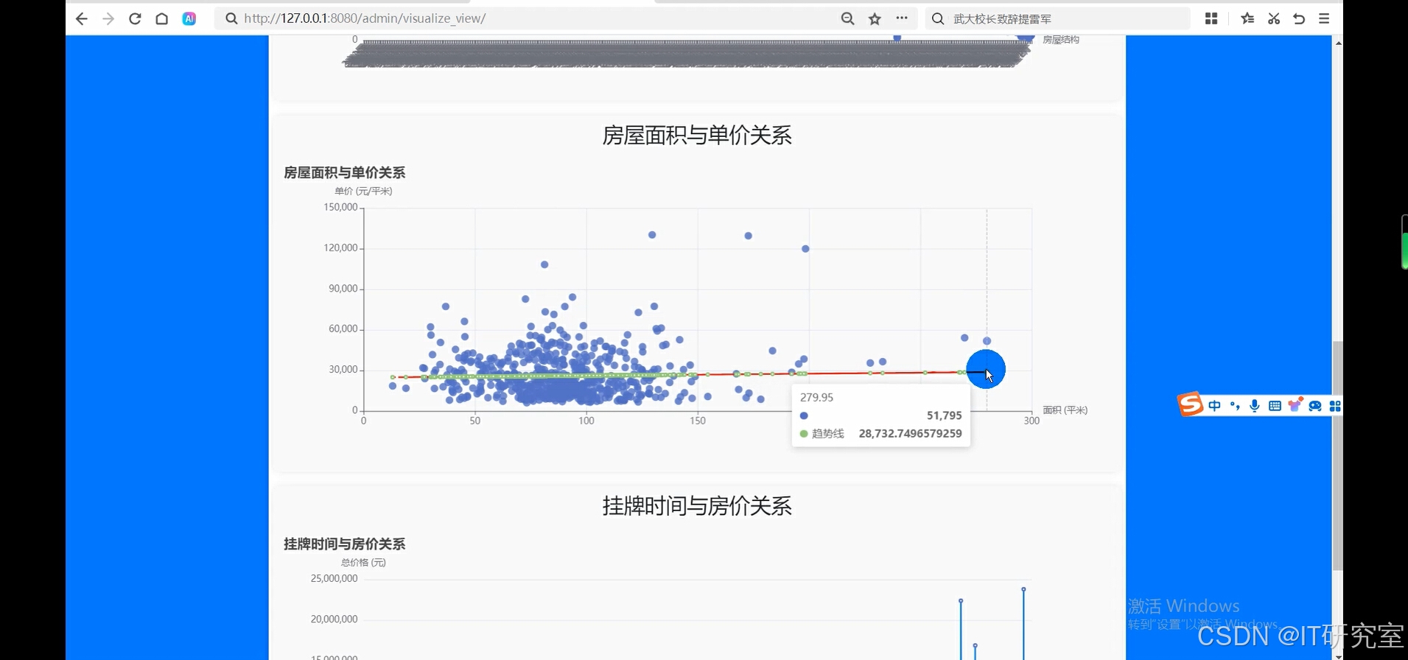The width and height of the screenshot is (1408, 660).
Task: Click the undo/restore closed tab arrow icon
Action: (x=1299, y=19)
